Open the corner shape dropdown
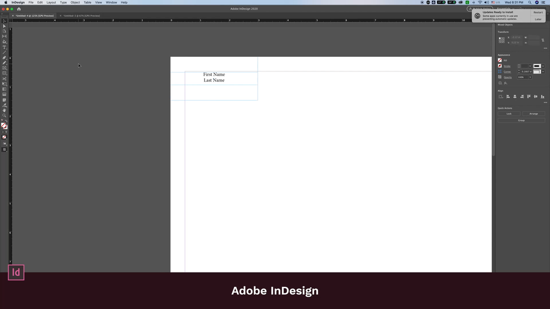Screen dimensions: 550x309 [543, 71]
